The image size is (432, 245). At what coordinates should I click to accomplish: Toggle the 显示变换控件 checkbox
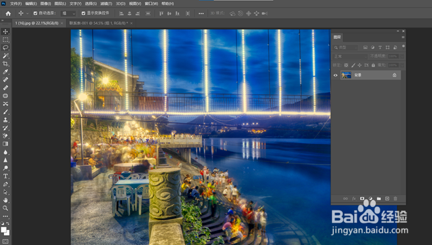tap(84, 13)
